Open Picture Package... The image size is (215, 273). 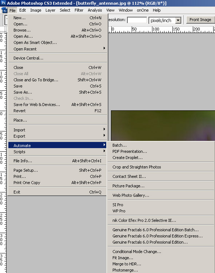point(161,186)
